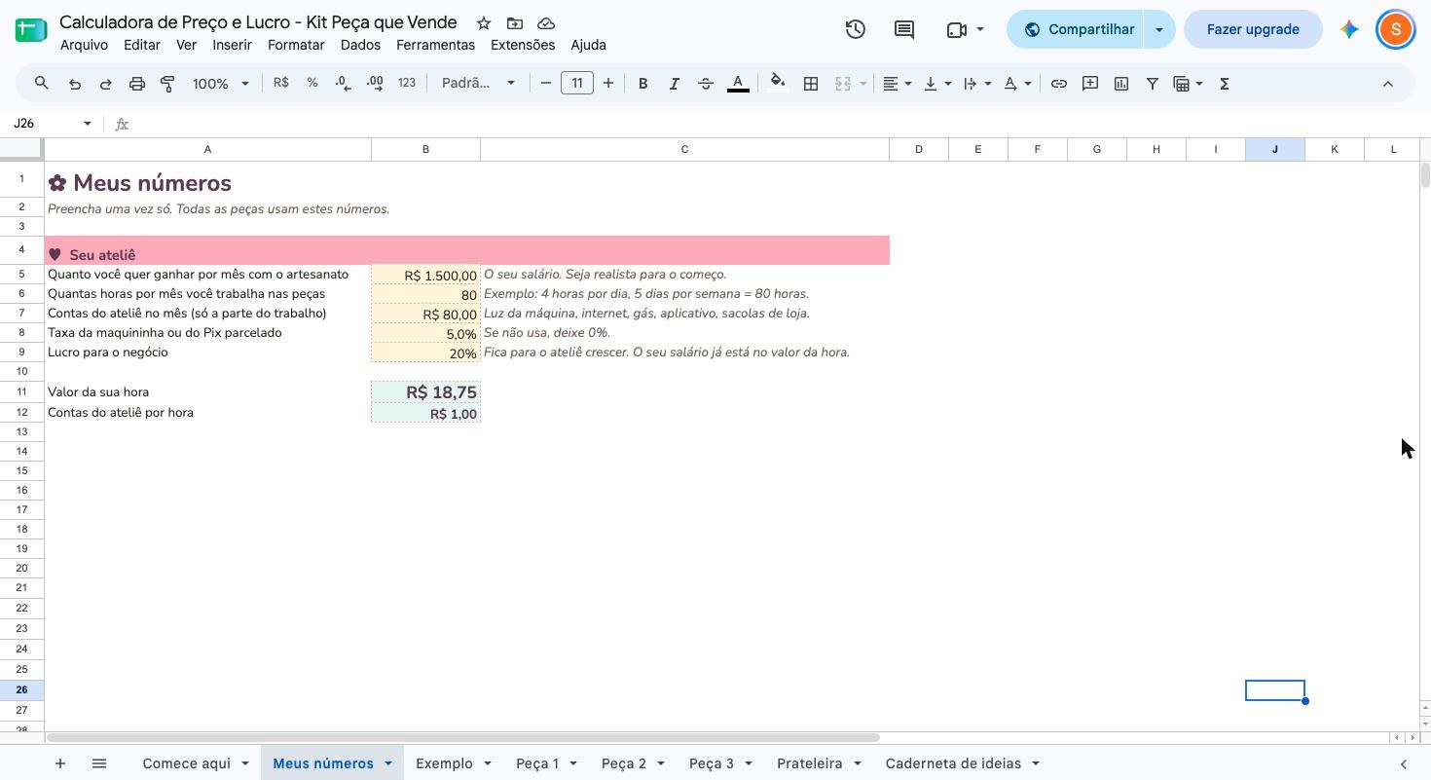Switch to the Prateleira sheet tab

coord(810,763)
